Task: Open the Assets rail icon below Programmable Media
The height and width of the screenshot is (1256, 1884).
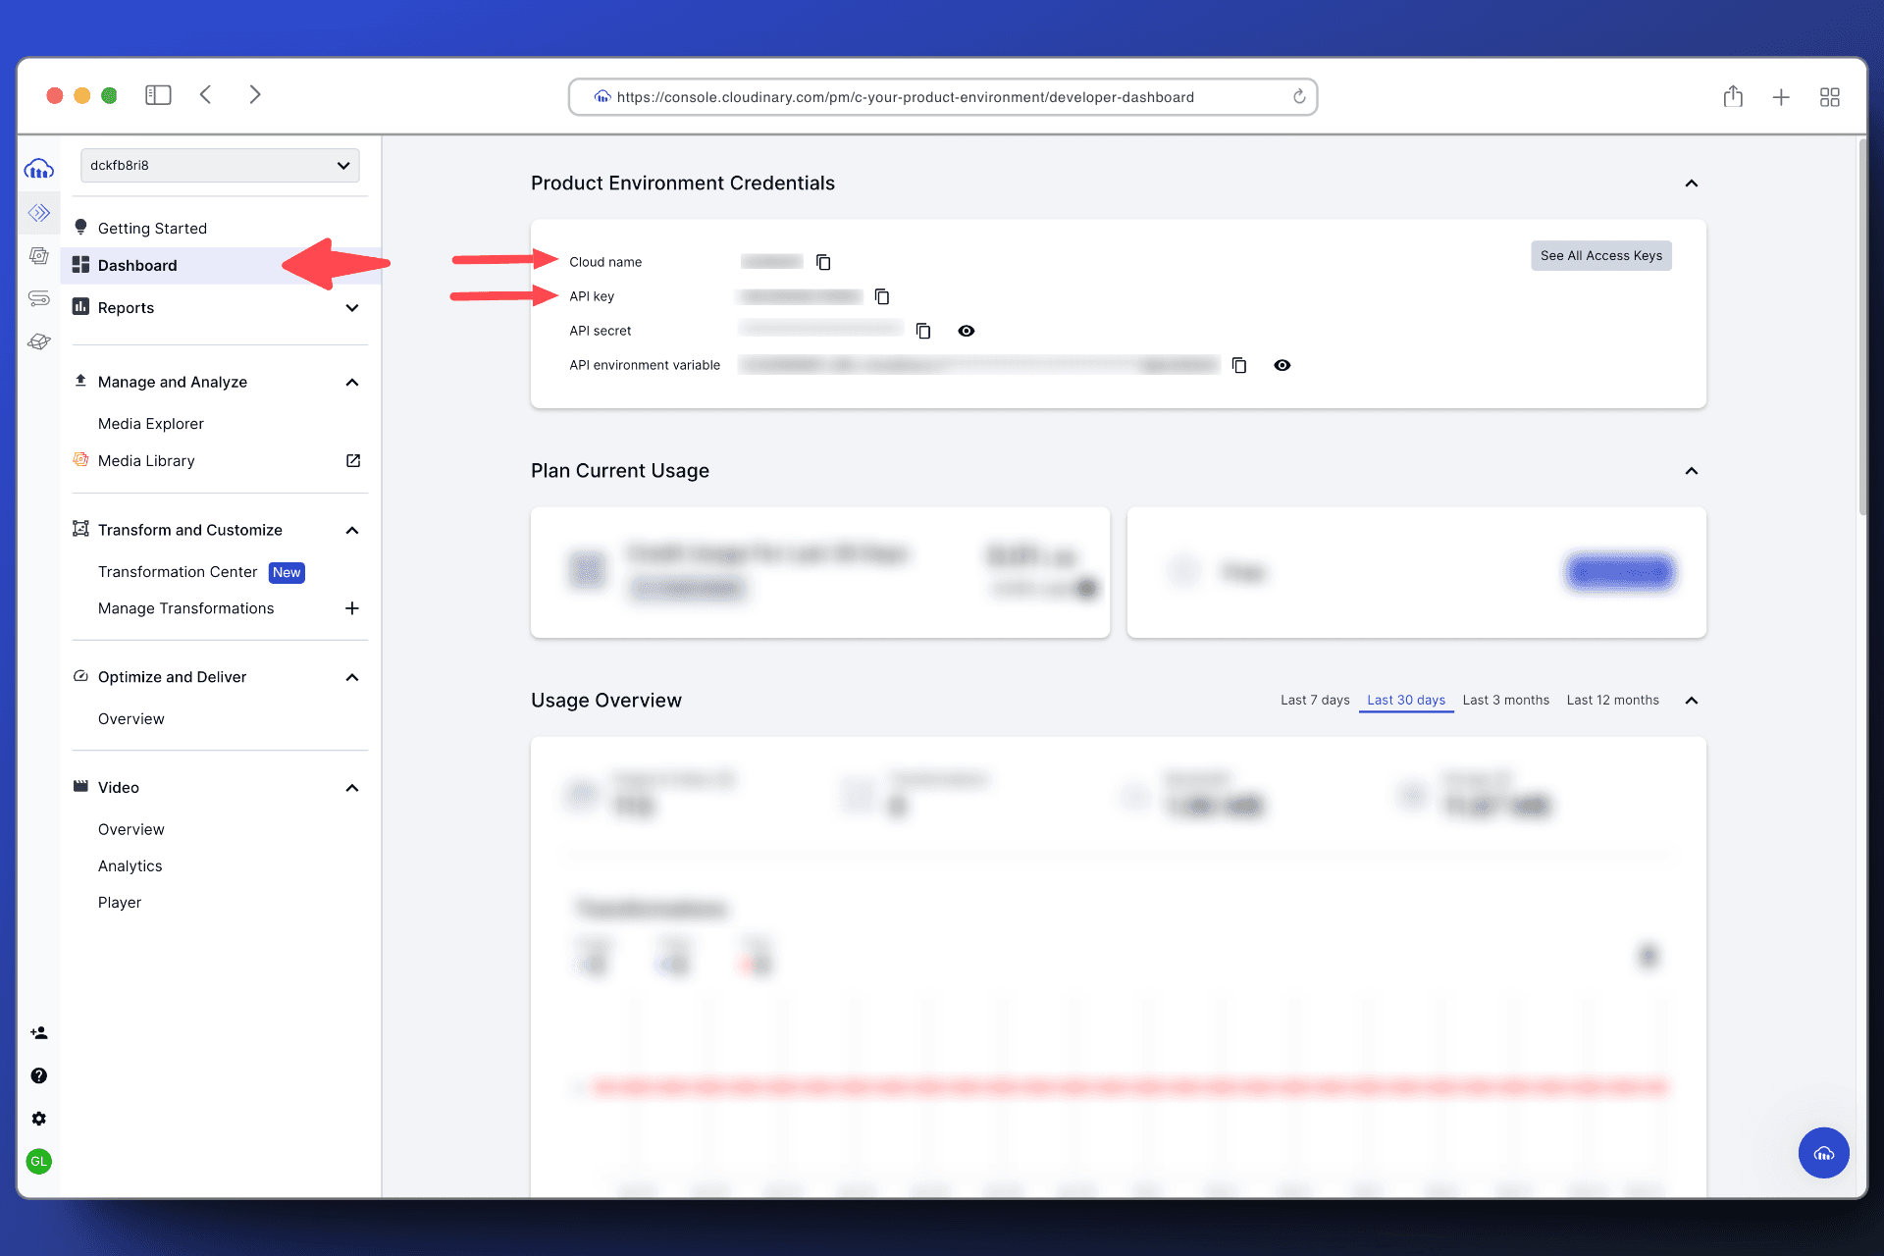Action: click(x=39, y=256)
